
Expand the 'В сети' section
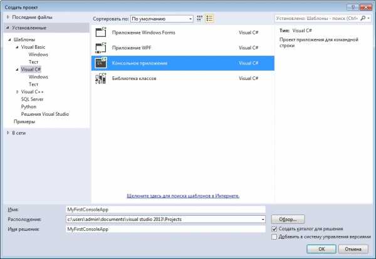(x=8, y=133)
